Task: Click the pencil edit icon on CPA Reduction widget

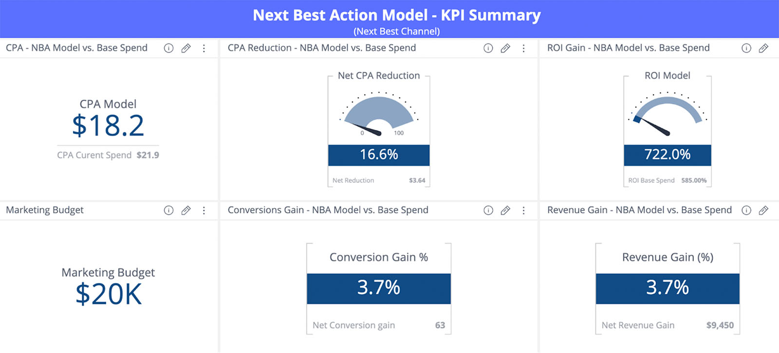Action: [x=505, y=48]
